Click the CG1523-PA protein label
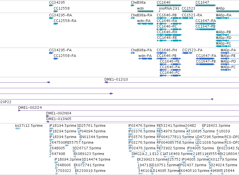Screen dimensions: 239x175 point(192,50)
